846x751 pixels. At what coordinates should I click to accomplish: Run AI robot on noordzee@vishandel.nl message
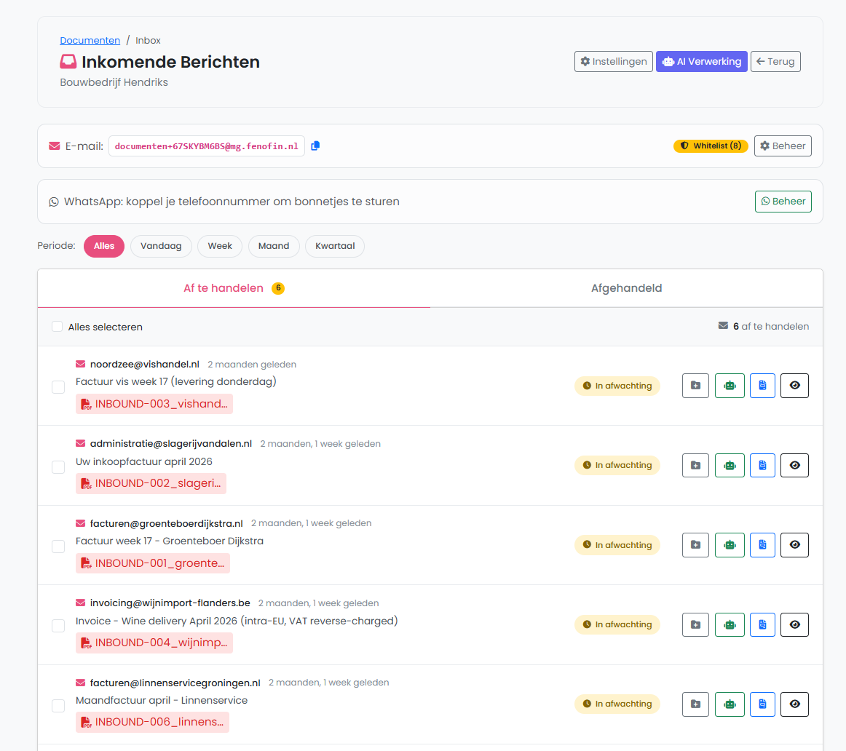pos(730,386)
